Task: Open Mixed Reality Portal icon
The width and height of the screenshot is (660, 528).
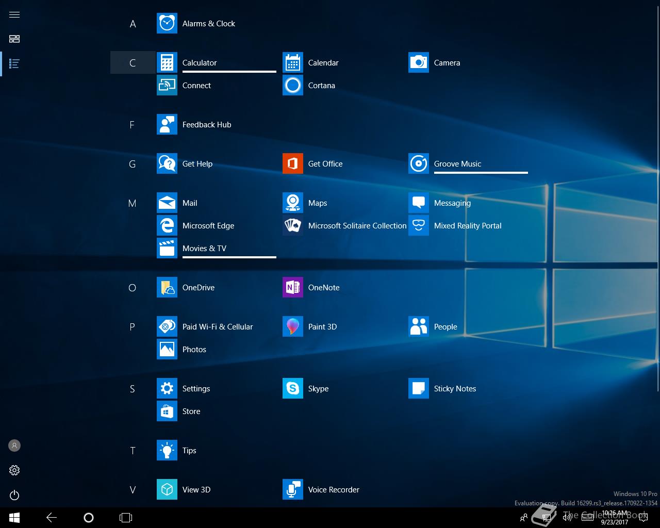Action: (x=419, y=225)
